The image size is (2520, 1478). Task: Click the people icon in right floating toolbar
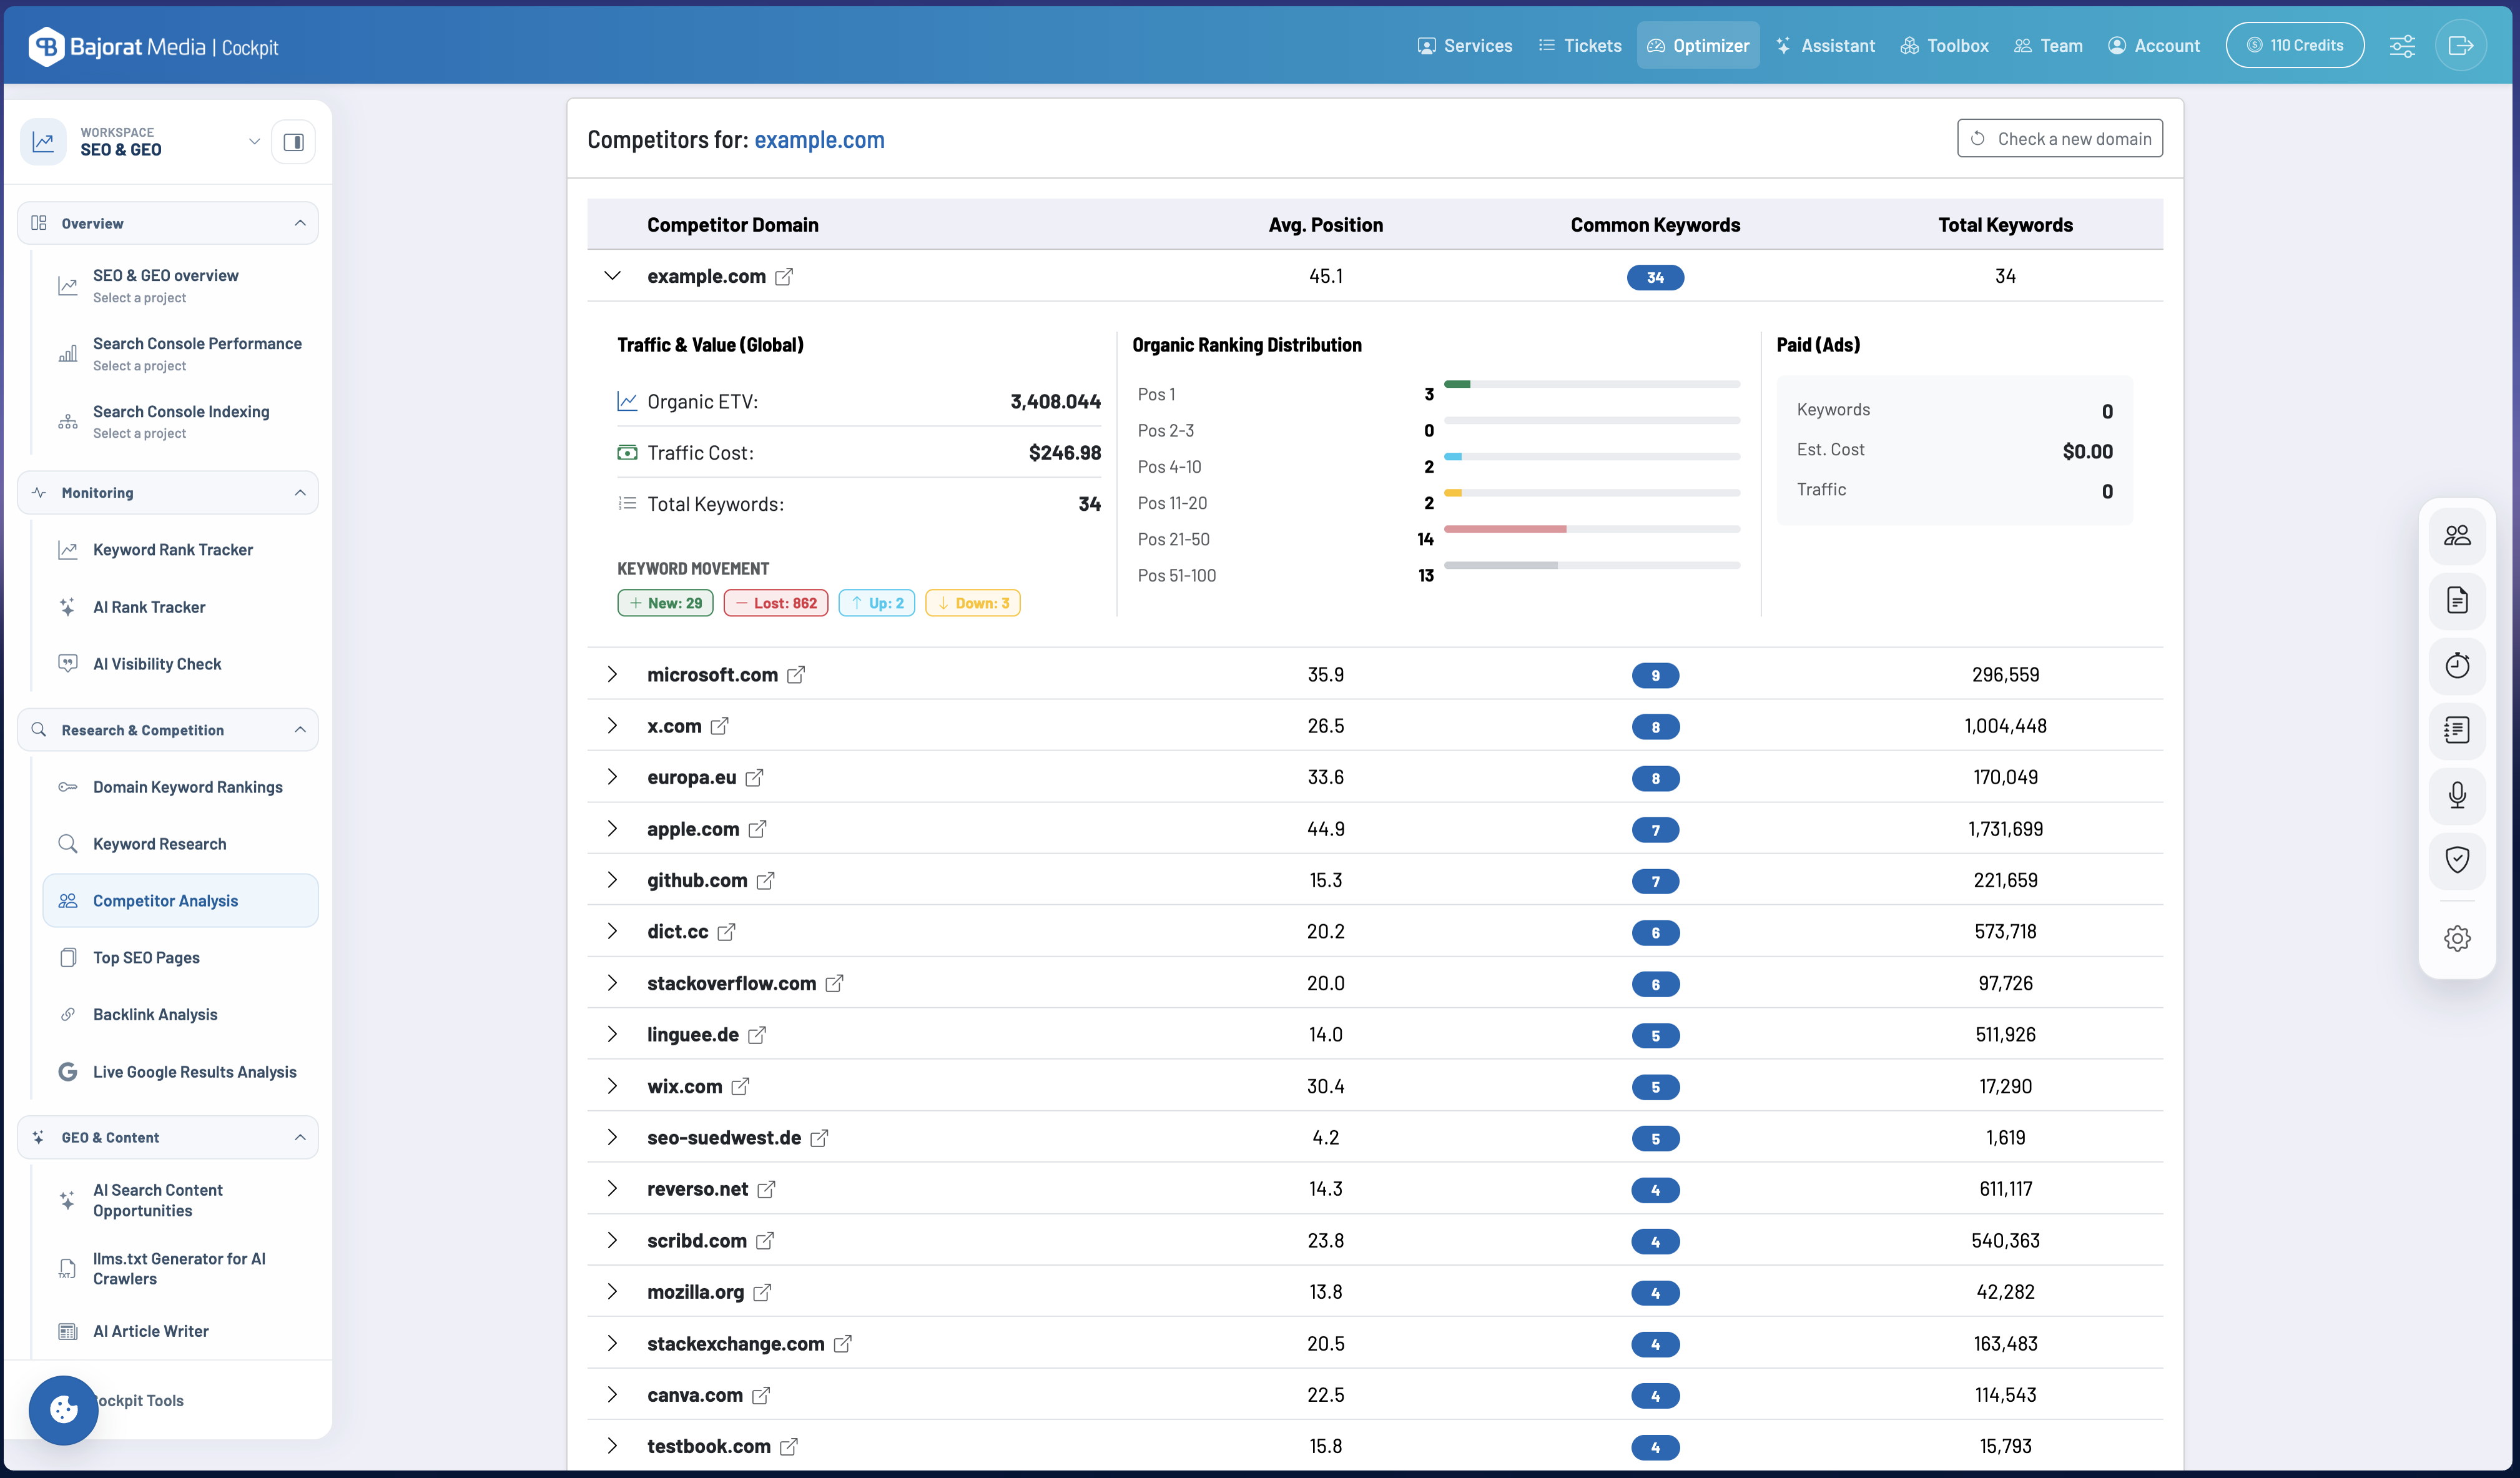2457,536
